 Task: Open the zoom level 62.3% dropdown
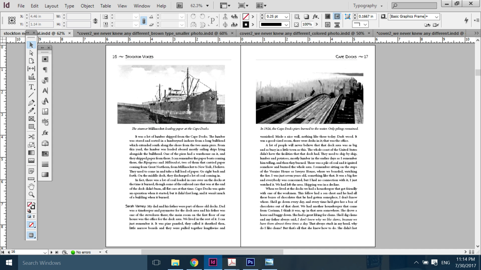coord(207,6)
